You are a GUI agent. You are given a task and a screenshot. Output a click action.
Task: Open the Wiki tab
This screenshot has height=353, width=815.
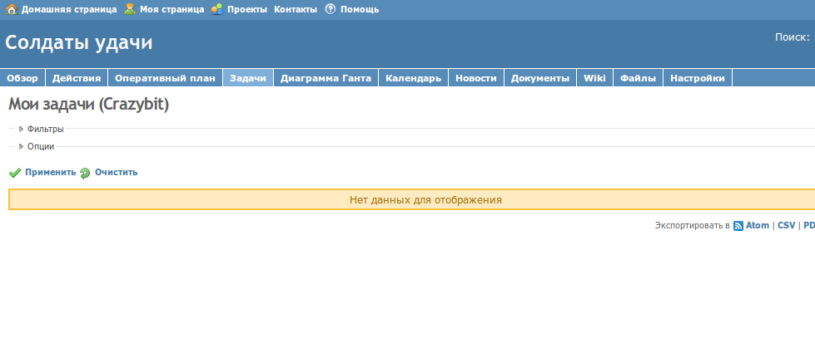pyautogui.click(x=594, y=78)
